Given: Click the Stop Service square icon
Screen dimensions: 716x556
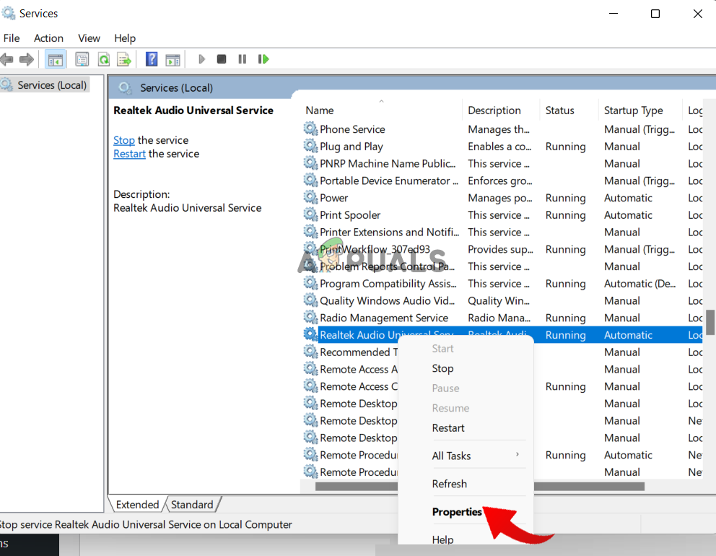Looking at the screenshot, I should pyautogui.click(x=222, y=59).
